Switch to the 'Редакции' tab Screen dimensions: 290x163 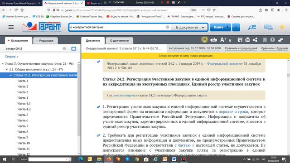pos(45,40)
